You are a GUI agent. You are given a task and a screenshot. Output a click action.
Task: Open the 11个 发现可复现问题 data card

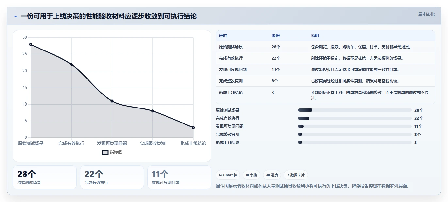(x=179, y=177)
